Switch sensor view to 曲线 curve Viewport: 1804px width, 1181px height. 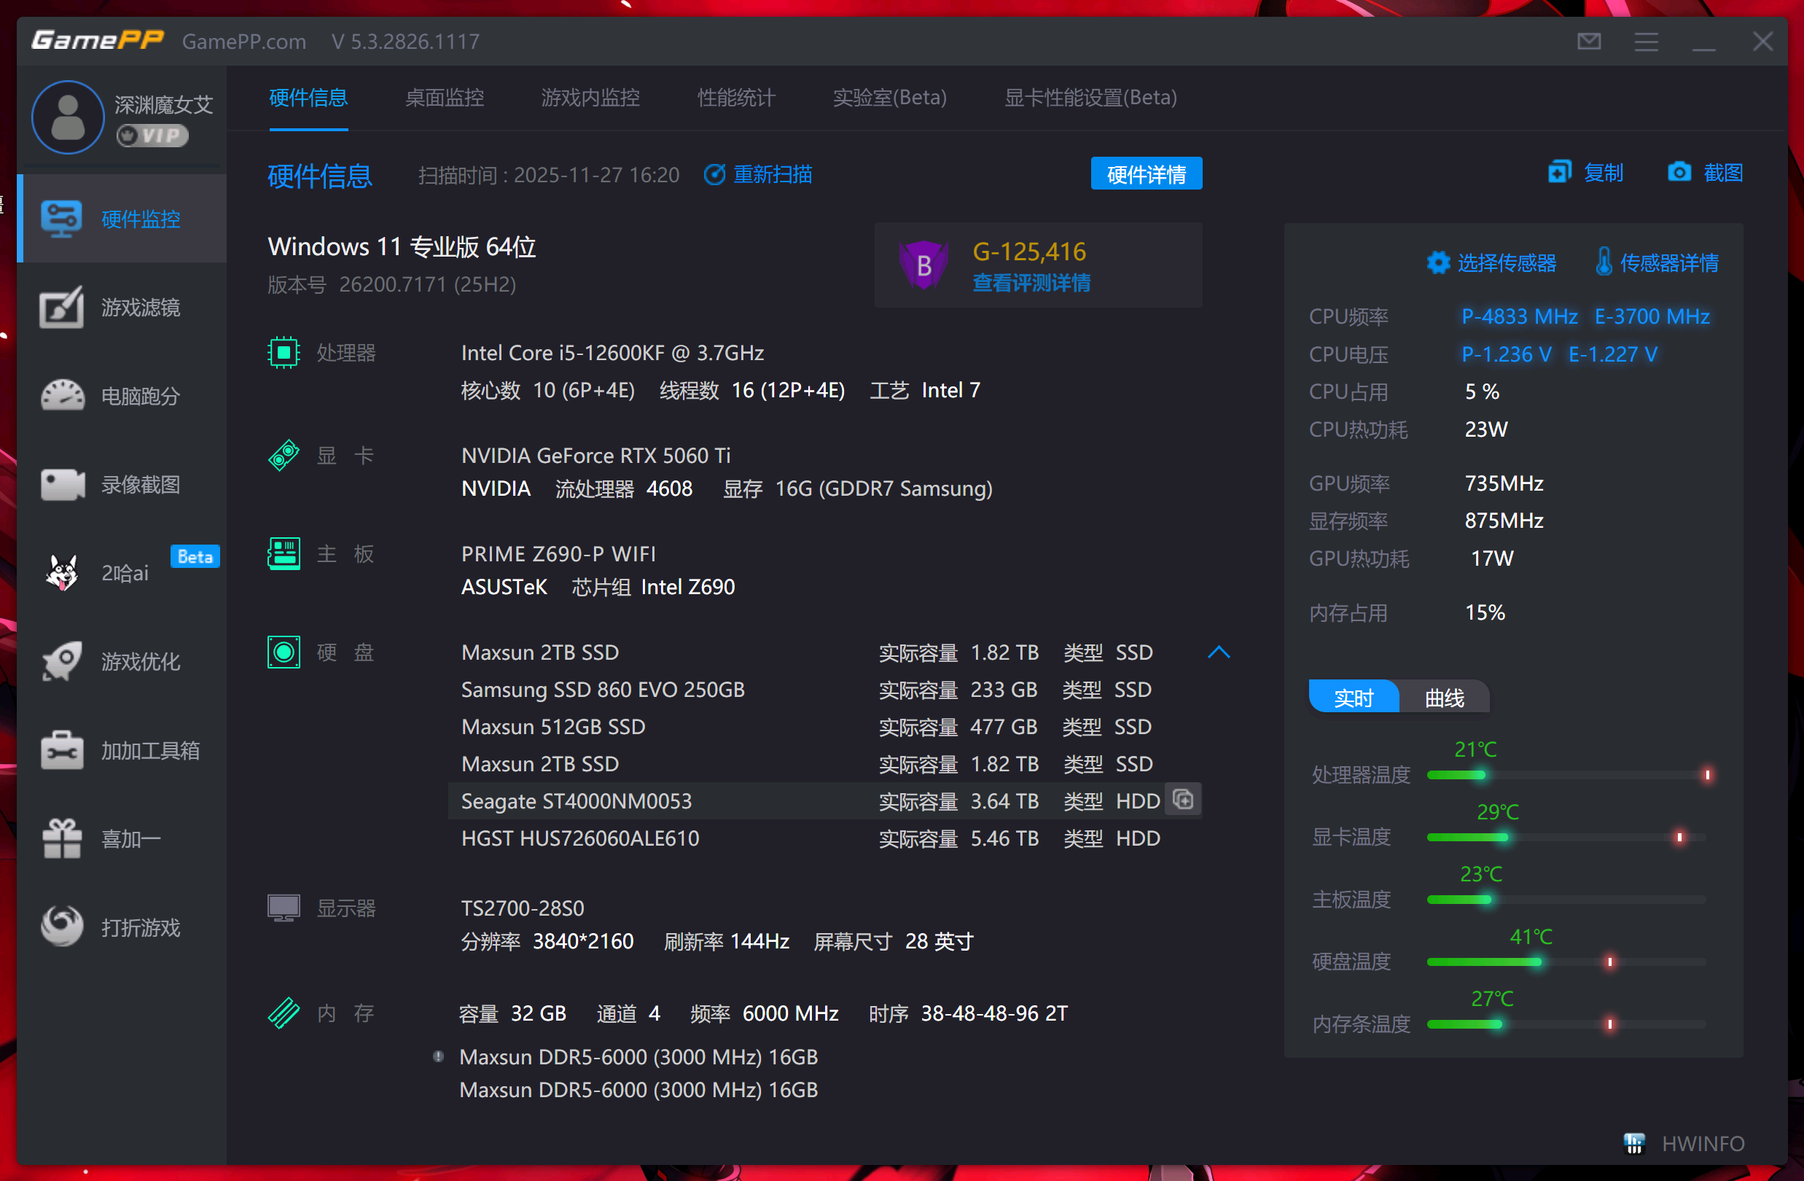pos(1444,698)
